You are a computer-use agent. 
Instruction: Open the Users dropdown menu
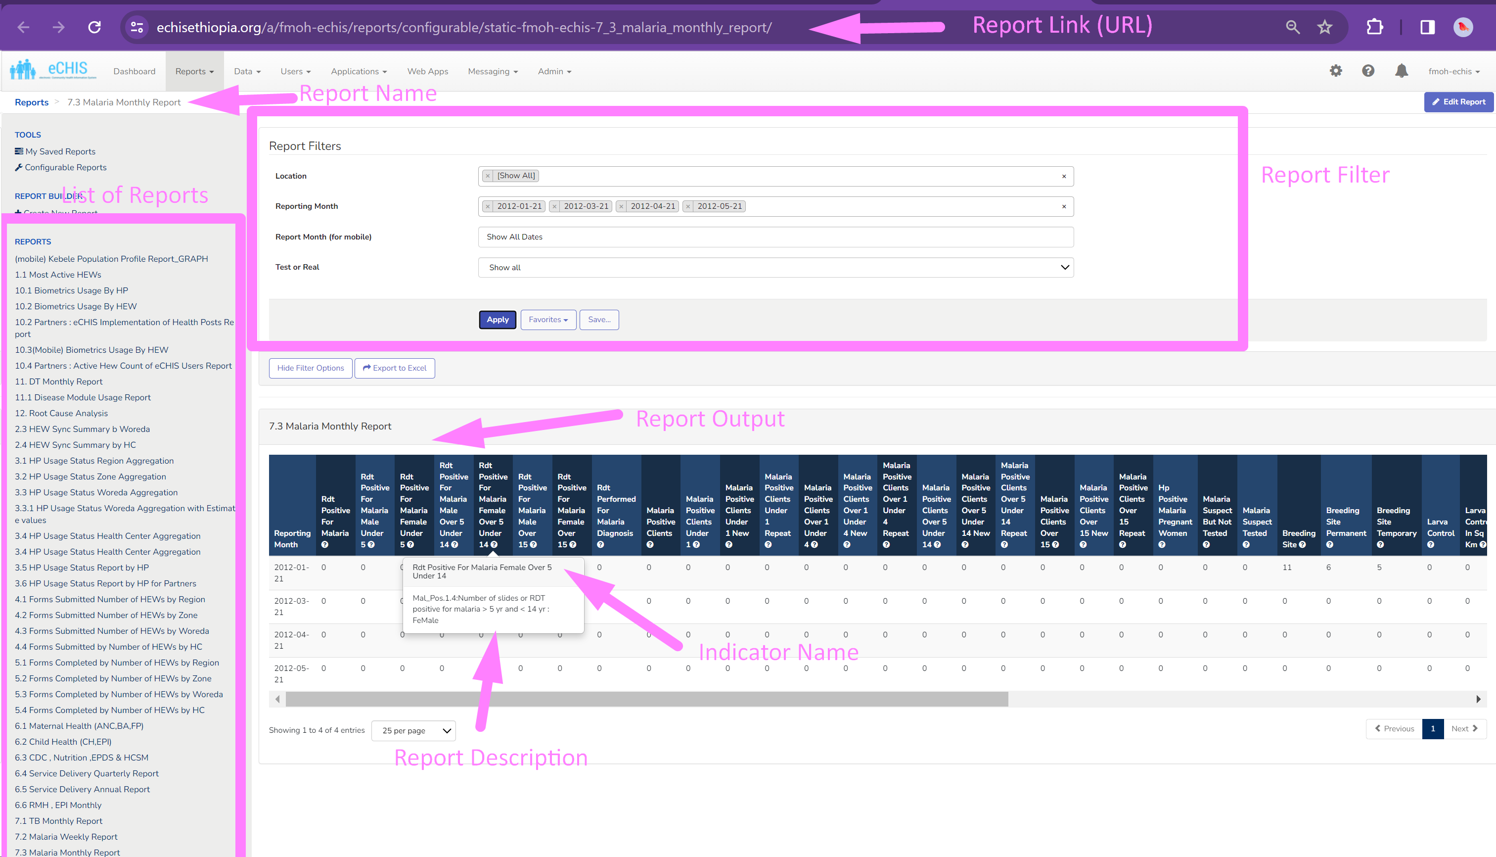[295, 71]
